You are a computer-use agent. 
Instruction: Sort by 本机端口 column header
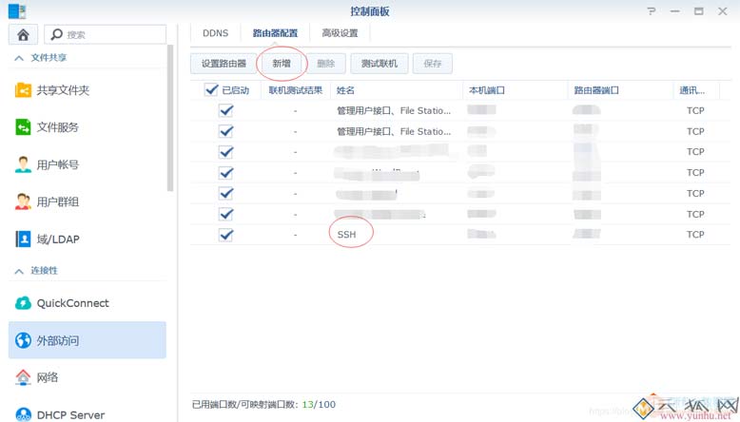pos(516,90)
